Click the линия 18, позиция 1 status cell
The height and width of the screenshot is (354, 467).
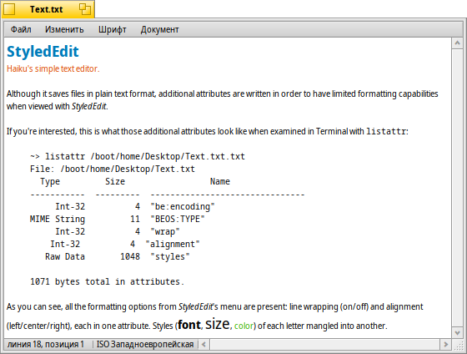tap(46, 345)
